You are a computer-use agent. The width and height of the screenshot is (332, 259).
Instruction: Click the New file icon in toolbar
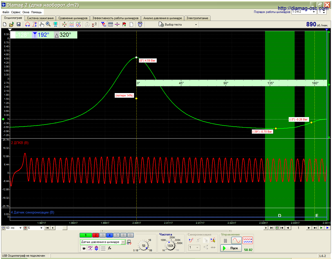point(5,24)
